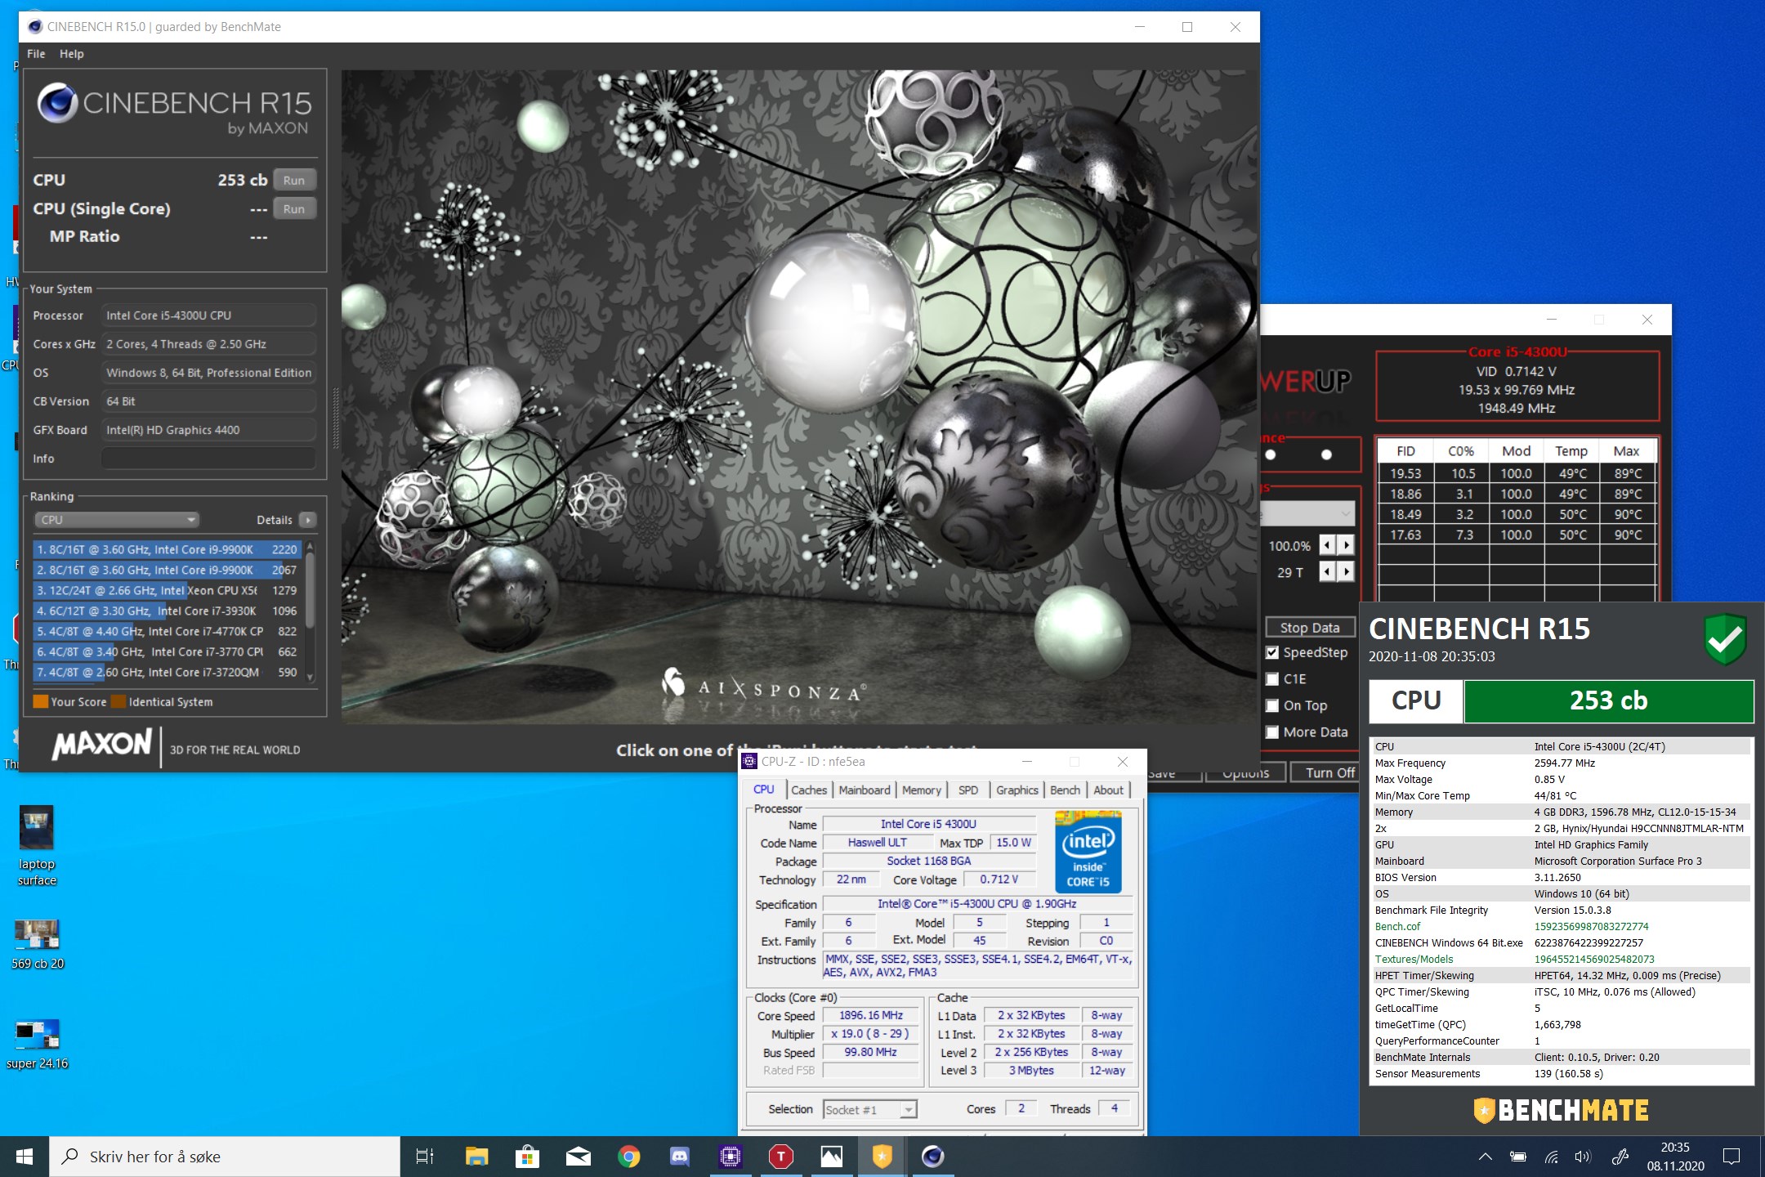
Task: Select ranking entry Intel Core i7-4770K
Action: click(167, 631)
